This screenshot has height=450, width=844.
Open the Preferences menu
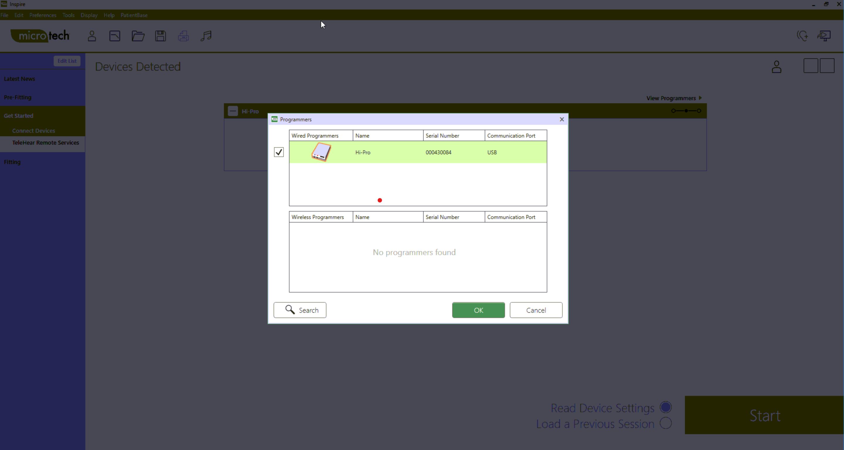coord(43,15)
